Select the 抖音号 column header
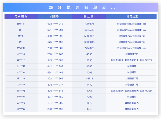Image resolution: width=161 pixels, height=119 pixels. (x=55, y=17)
